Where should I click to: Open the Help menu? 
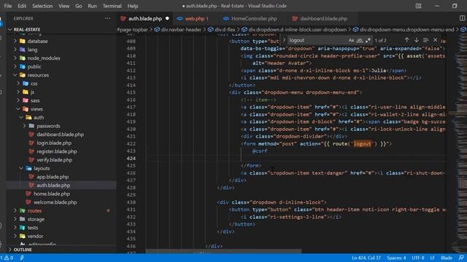click(133, 6)
